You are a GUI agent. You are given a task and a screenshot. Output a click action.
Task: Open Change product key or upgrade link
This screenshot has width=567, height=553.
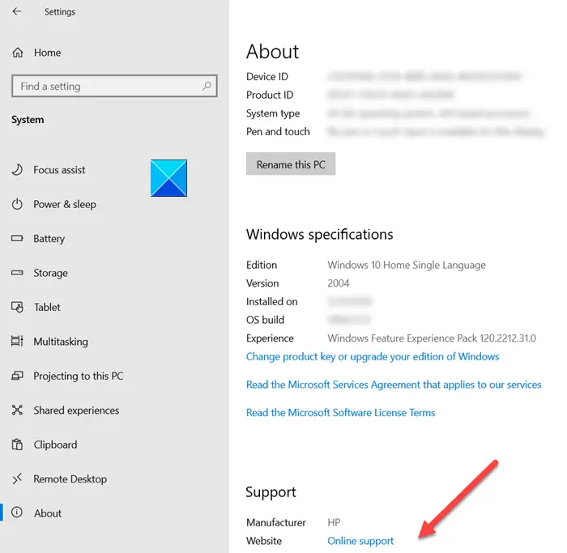[x=373, y=357]
